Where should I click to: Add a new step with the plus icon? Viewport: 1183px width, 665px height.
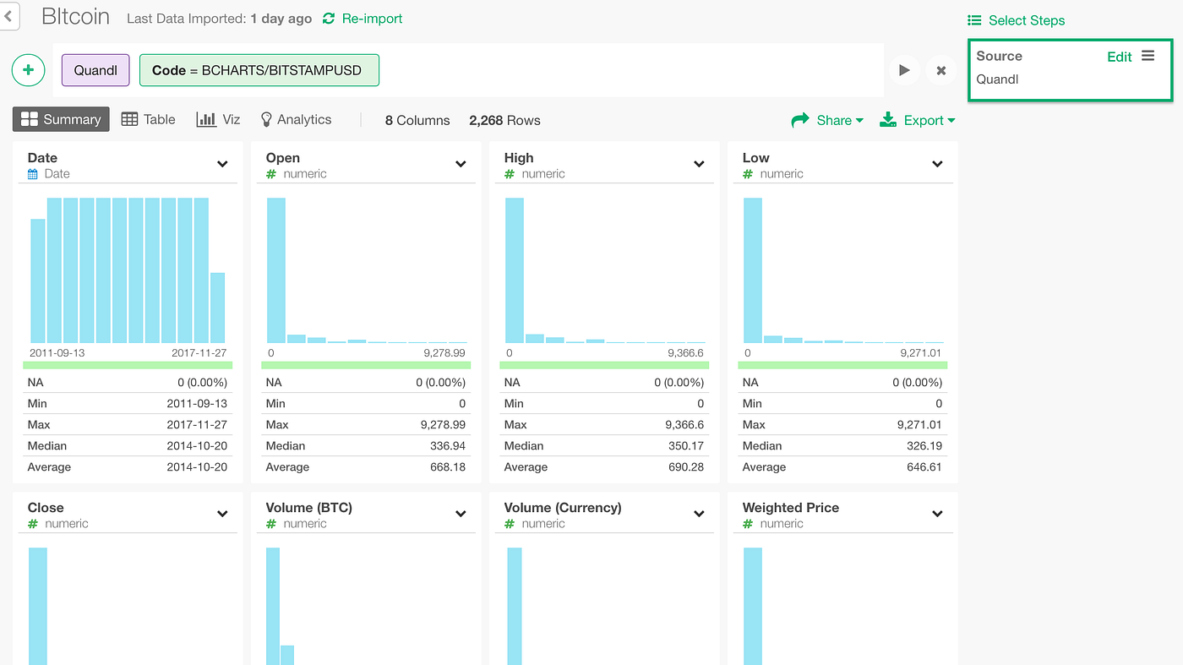tap(28, 70)
